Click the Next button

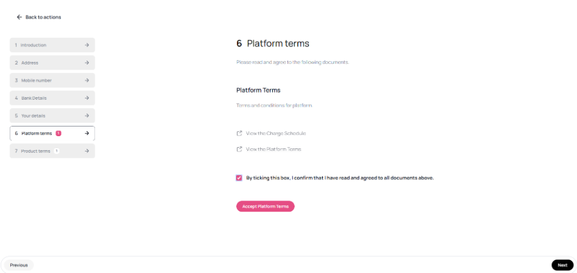[x=562, y=265]
